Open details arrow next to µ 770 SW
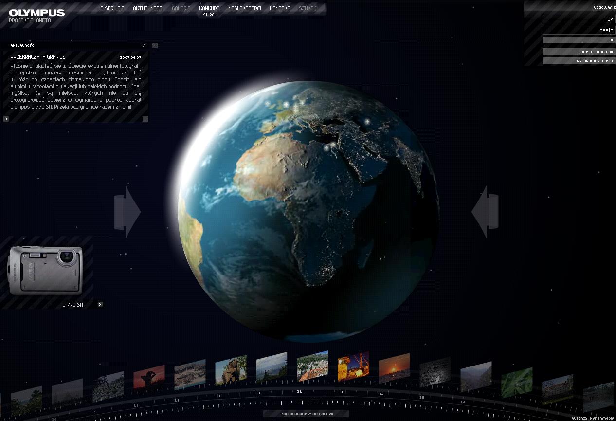 100,305
